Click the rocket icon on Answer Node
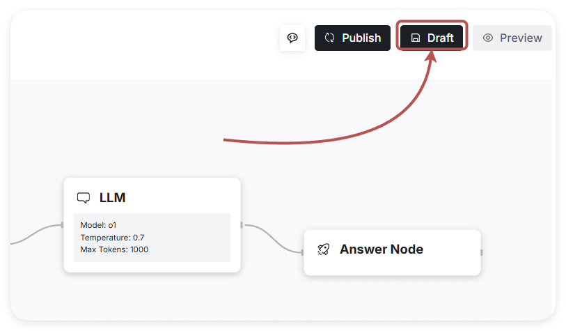566x331 pixels. [323, 249]
